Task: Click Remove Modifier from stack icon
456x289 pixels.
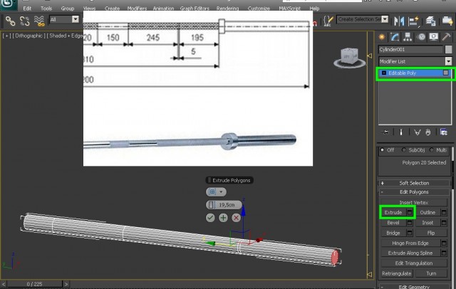Action: tap(428, 132)
